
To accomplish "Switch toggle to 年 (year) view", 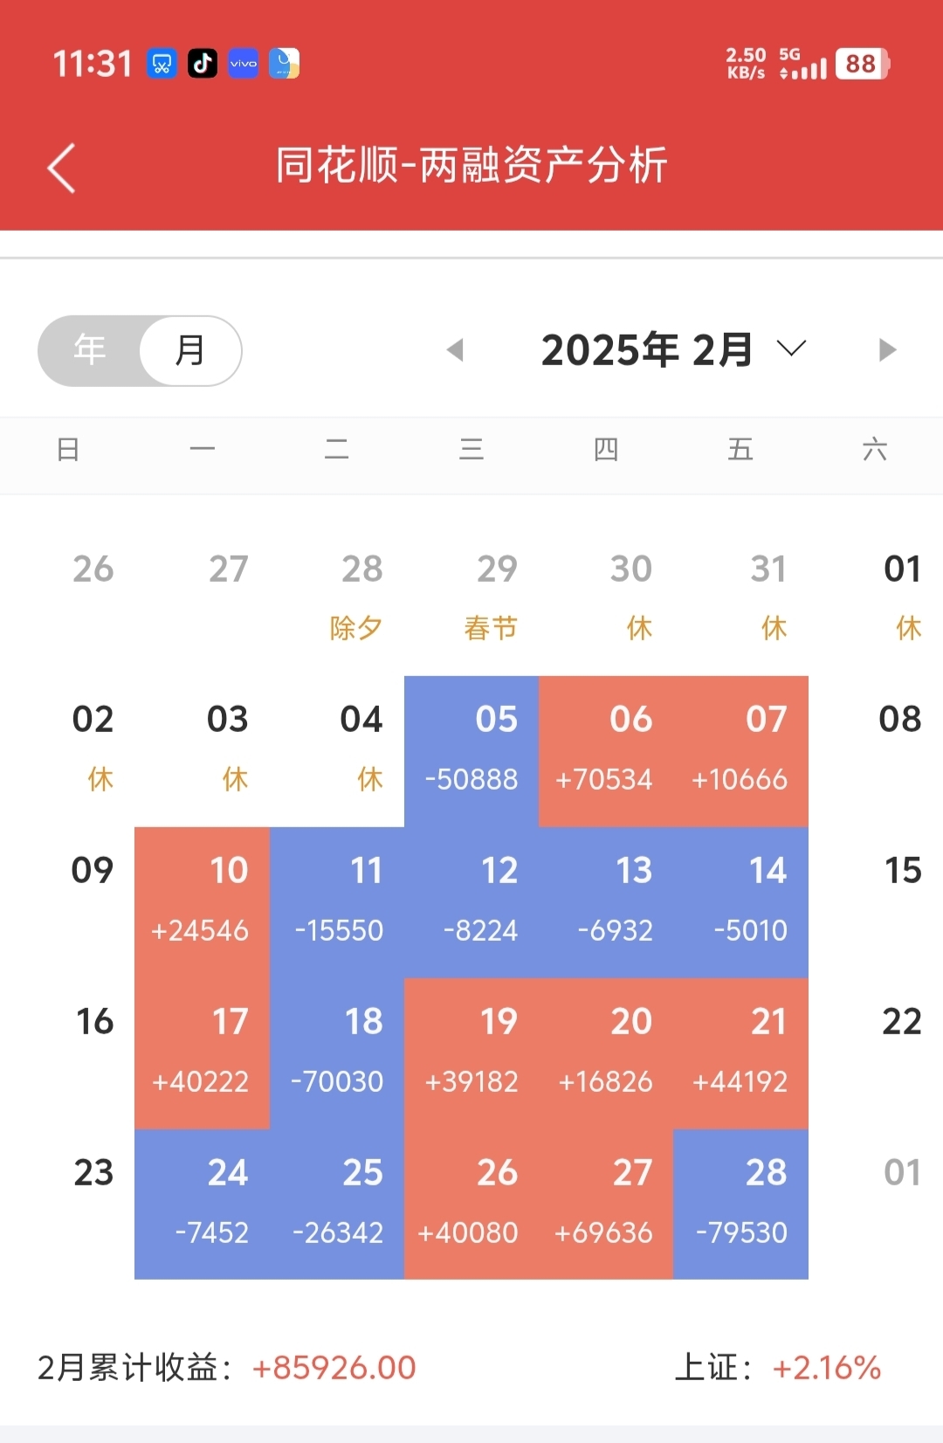I will (90, 350).
